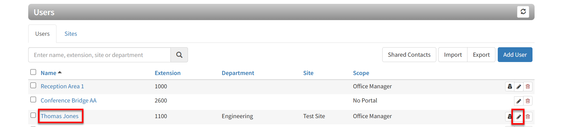The image size is (561, 127).
Task: Delete the Conference Bridge AA user
Action: point(528,101)
